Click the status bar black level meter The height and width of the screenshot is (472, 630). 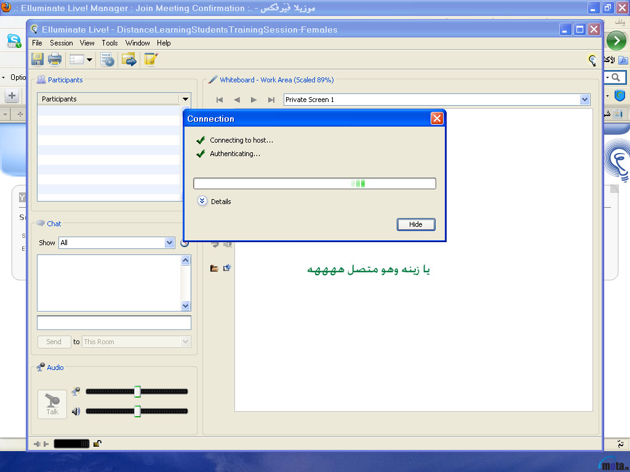[x=71, y=444]
